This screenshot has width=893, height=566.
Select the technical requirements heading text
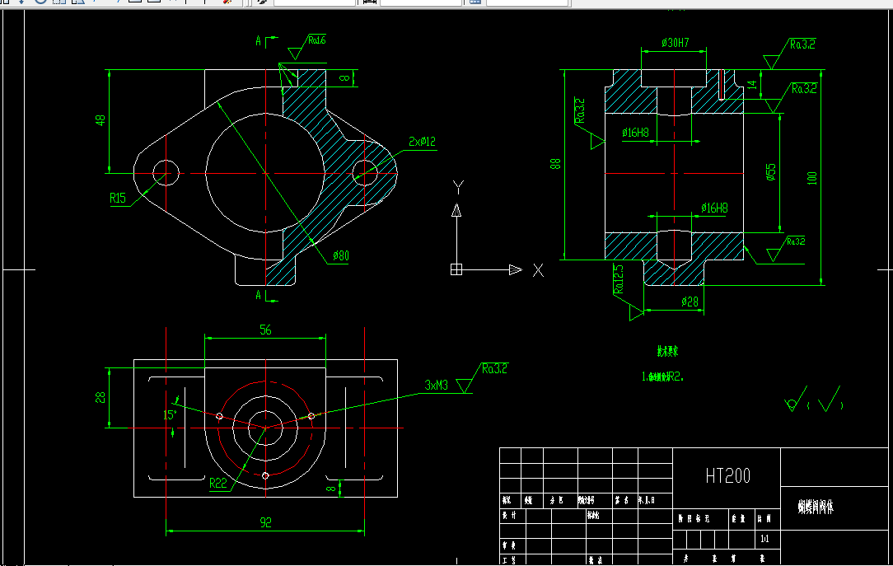click(x=667, y=351)
